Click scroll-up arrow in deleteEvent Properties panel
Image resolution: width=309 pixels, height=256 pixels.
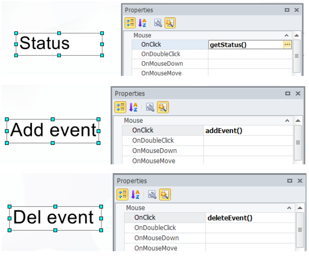tap(300, 208)
